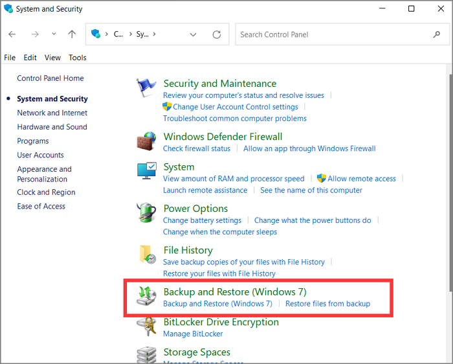Click Allow remote access link
Viewport: 453px width, 364px height.
tap(362, 179)
